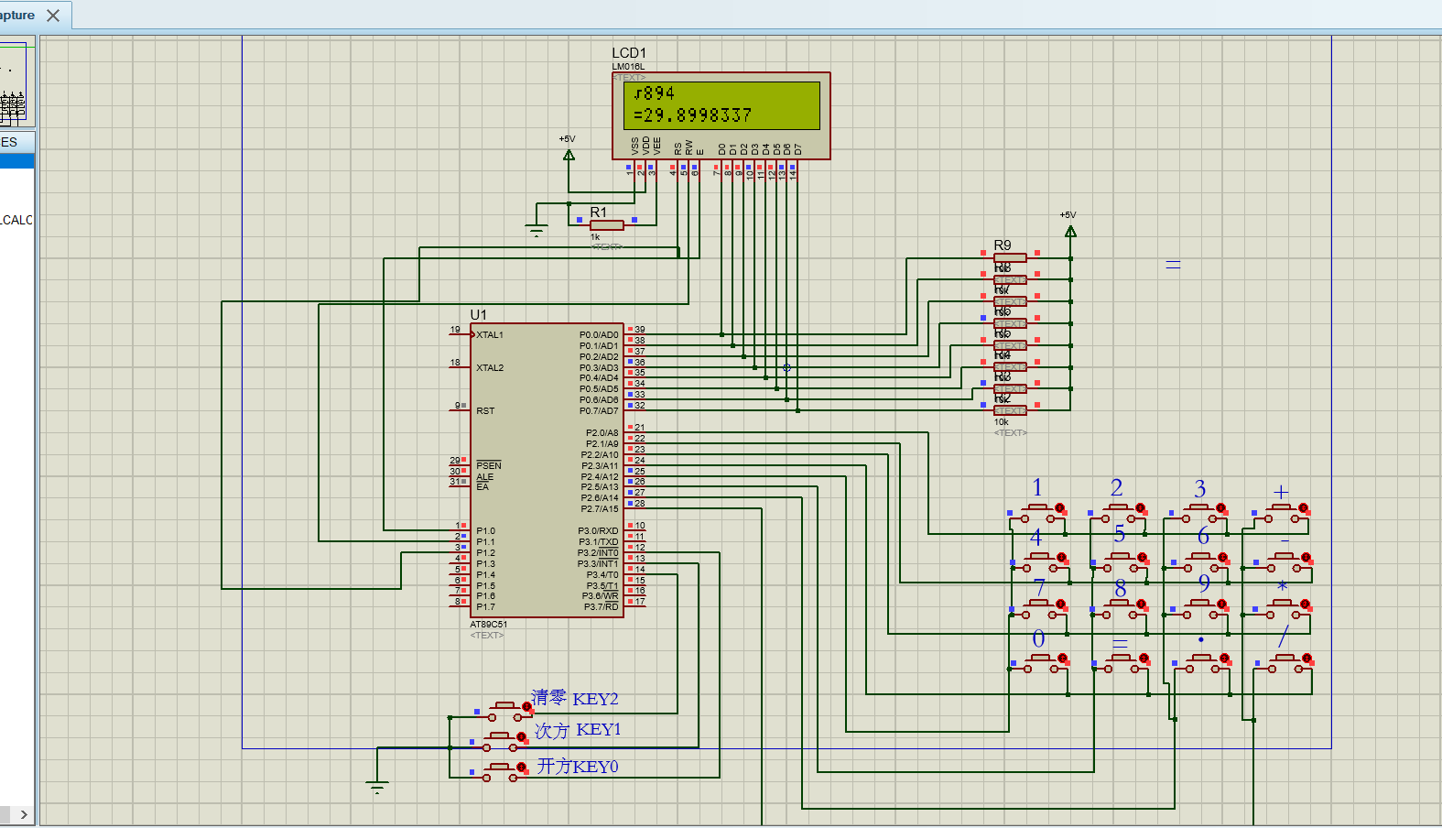Close the Schematic Capture tab
The image size is (1442, 828).
coord(53,16)
